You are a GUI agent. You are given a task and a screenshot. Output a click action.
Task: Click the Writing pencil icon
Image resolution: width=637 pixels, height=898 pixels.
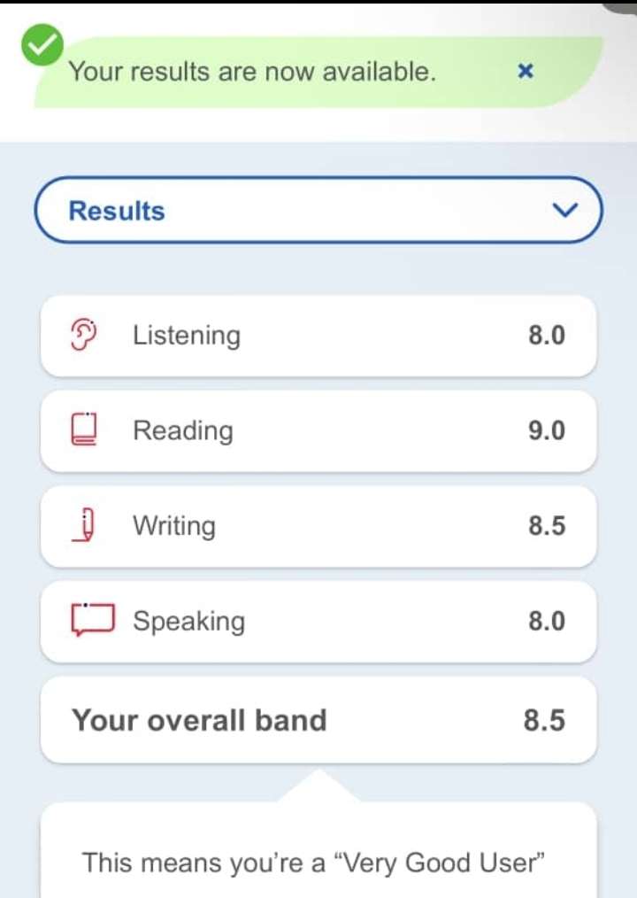point(85,525)
